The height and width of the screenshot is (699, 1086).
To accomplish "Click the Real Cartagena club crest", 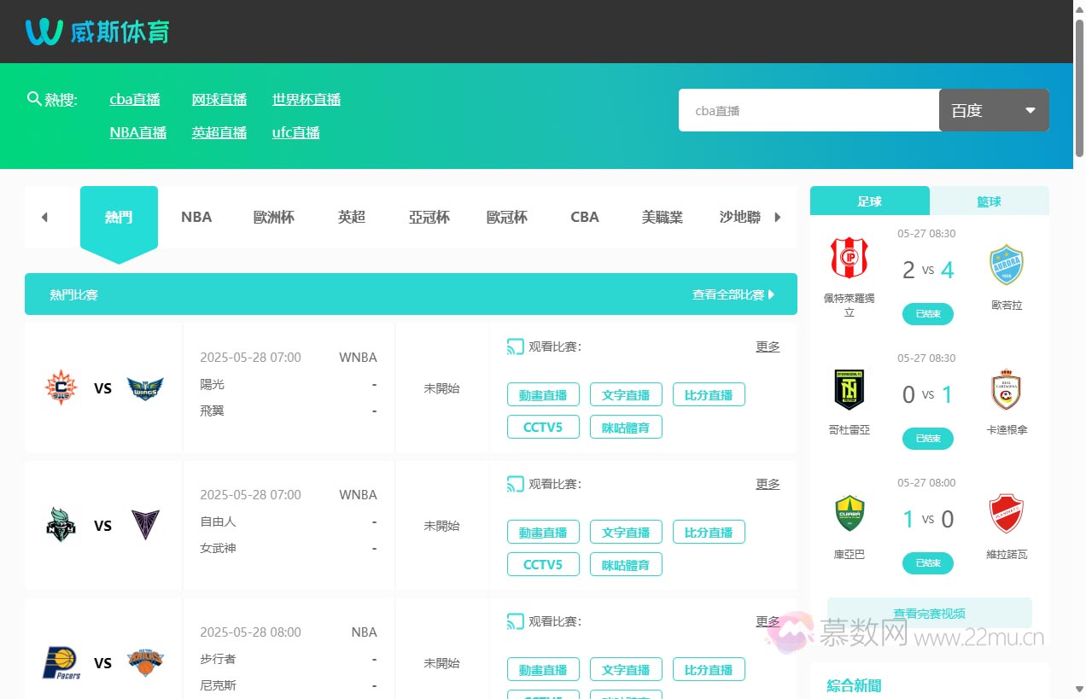I will tap(1006, 389).
